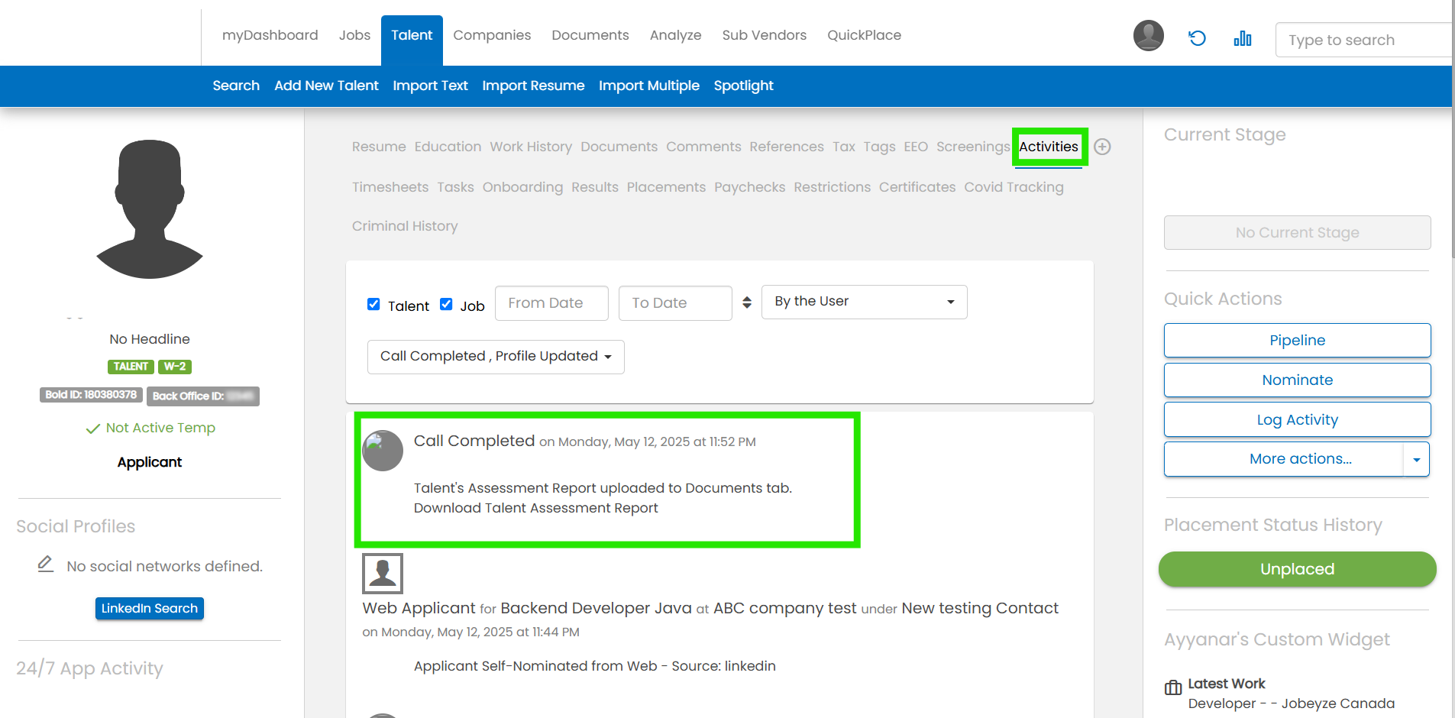Open the bar chart analytics icon
1455x718 pixels.
pos(1243,38)
